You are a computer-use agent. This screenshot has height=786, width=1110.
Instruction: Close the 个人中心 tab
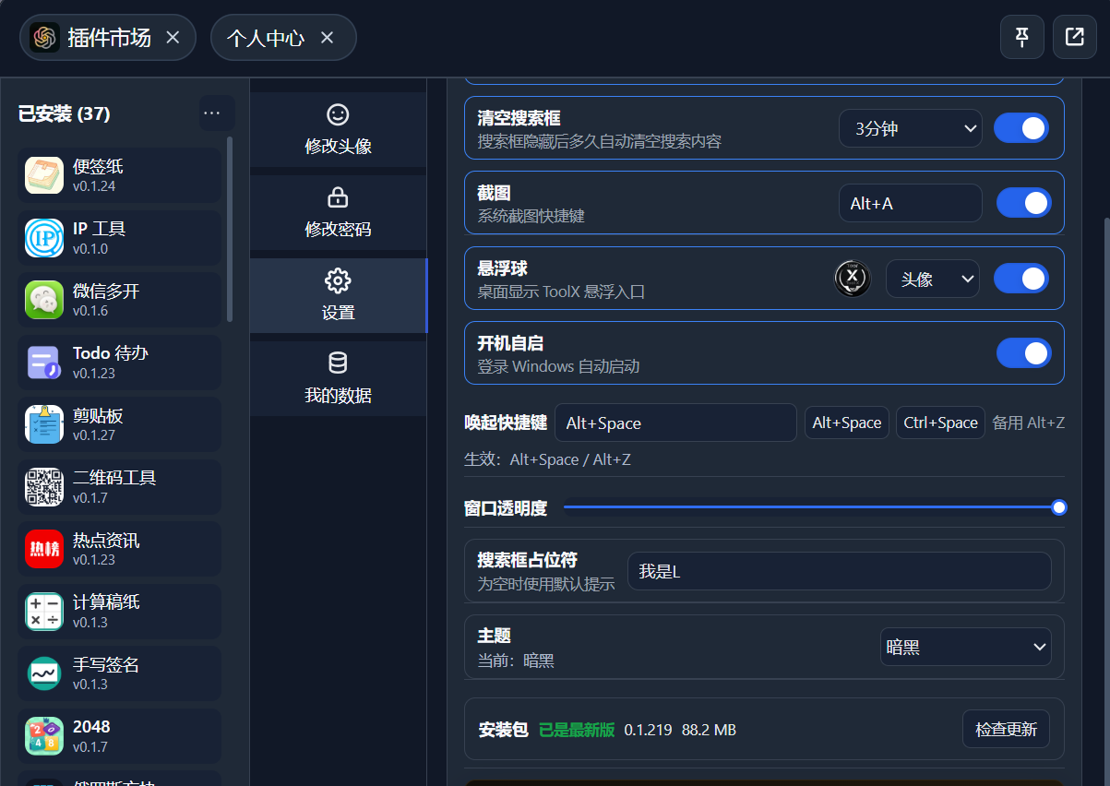point(327,38)
